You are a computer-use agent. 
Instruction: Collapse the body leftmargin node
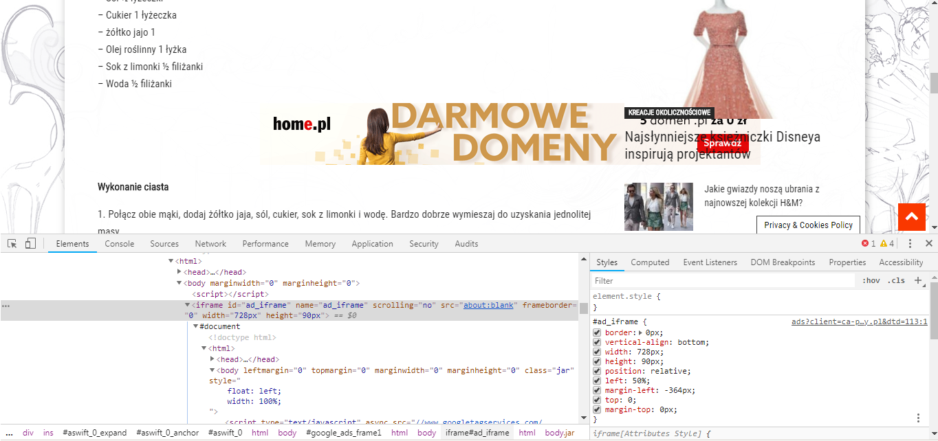[212, 370]
